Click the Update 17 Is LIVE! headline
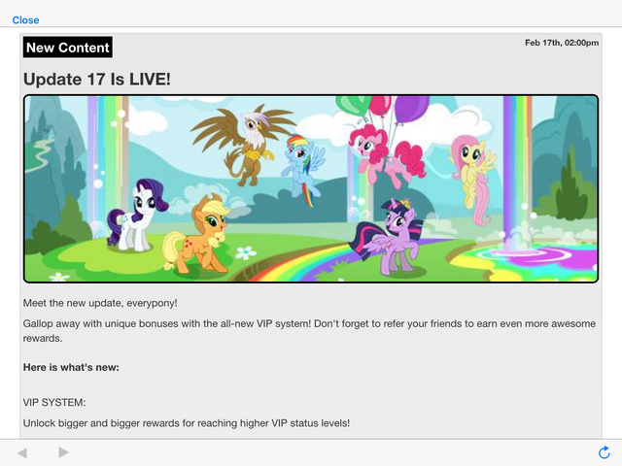Viewport: 622px width, 466px height. tap(97, 80)
